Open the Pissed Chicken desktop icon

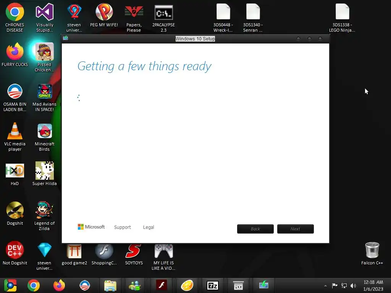point(45,52)
